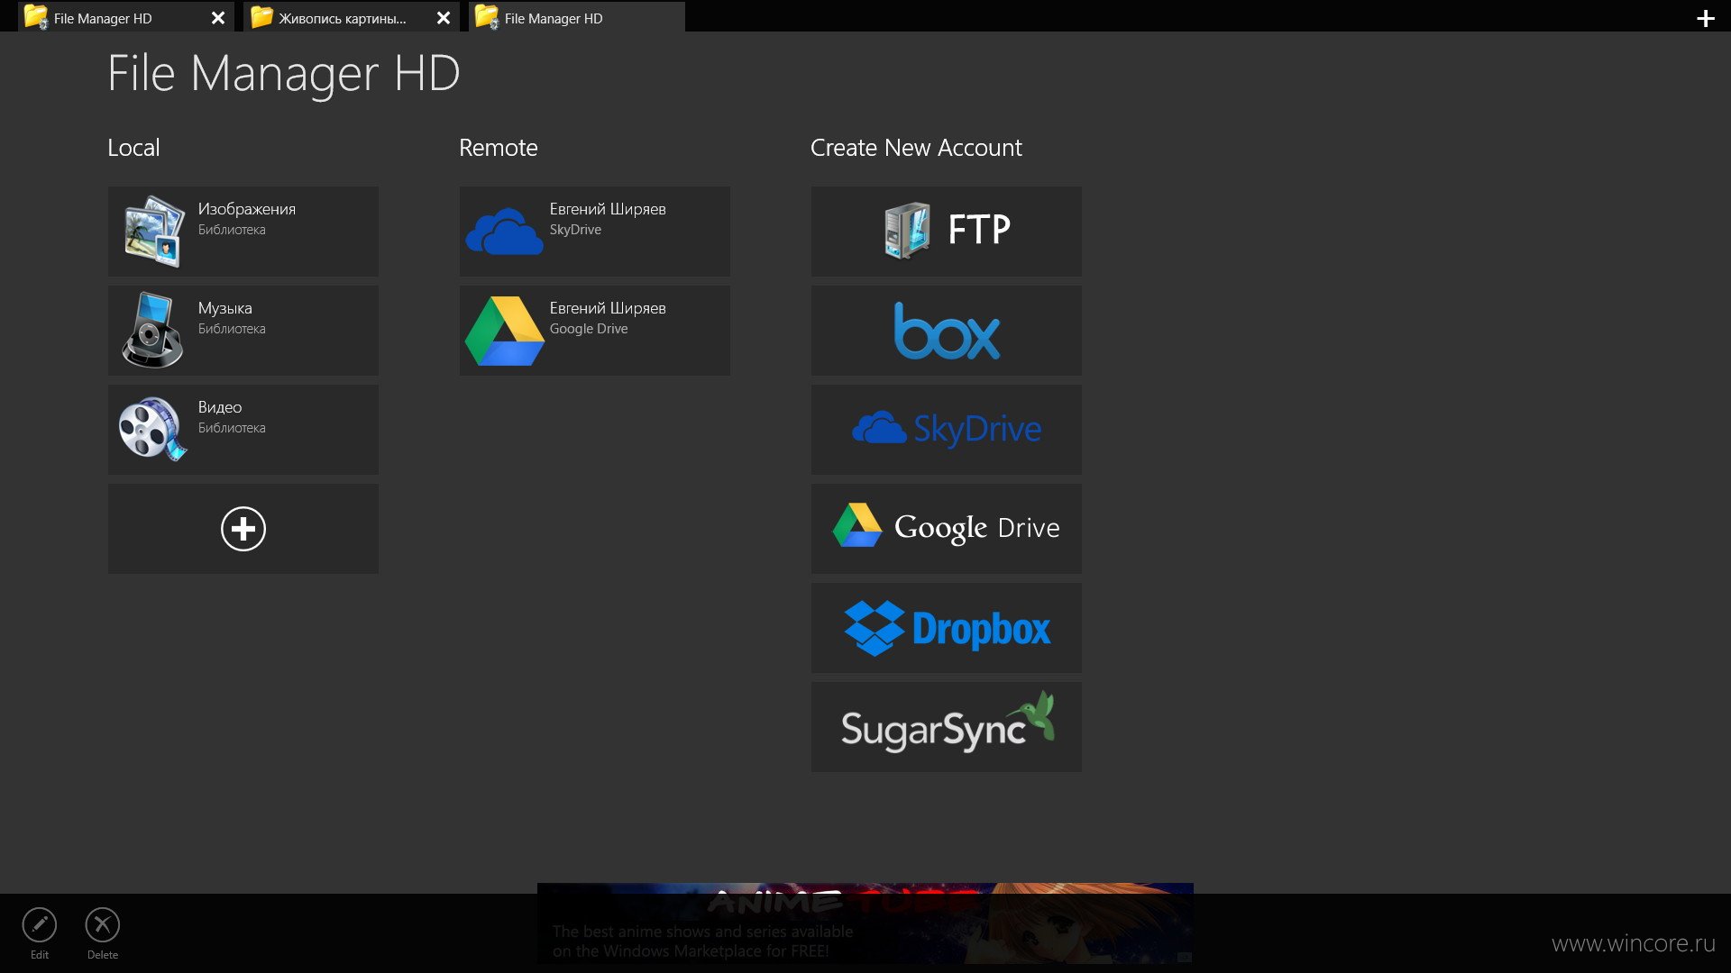Viewport: 1731px width, 973px height.
Task: Open Евгений Ширяев's SkyDrive account
Action: coord(595,232)
